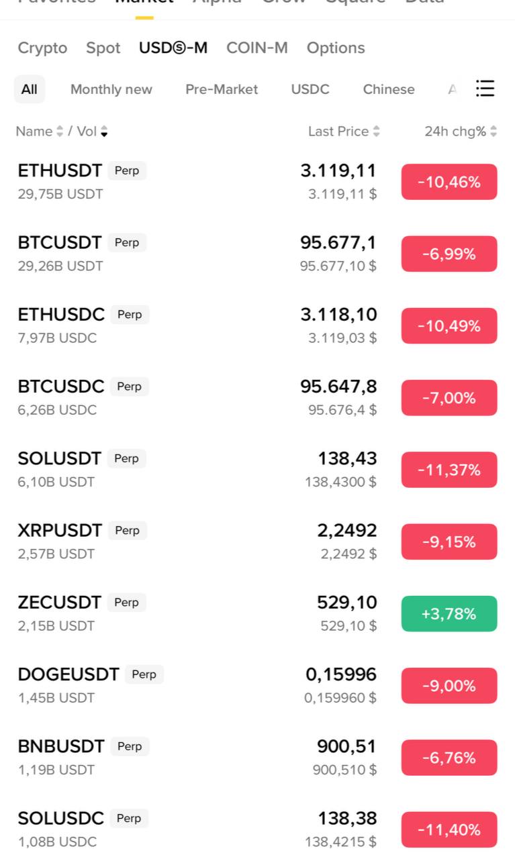Select the All filter chip
The image size is (515, 859).
click(30, 89)
